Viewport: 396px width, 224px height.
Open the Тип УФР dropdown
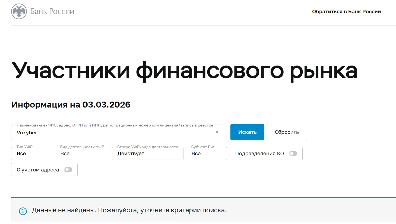click(x=31, y=154)
